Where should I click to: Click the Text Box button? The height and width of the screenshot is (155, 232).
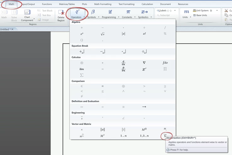tap(44, 15)
